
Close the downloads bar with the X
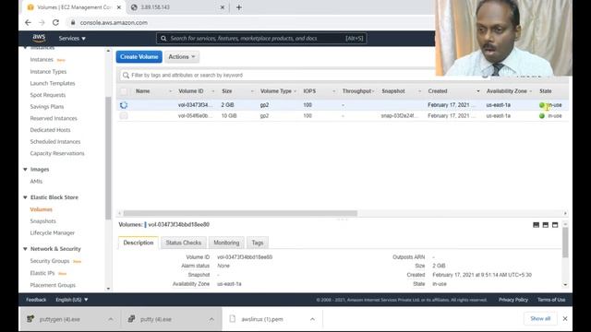click(x=565, y=318)
